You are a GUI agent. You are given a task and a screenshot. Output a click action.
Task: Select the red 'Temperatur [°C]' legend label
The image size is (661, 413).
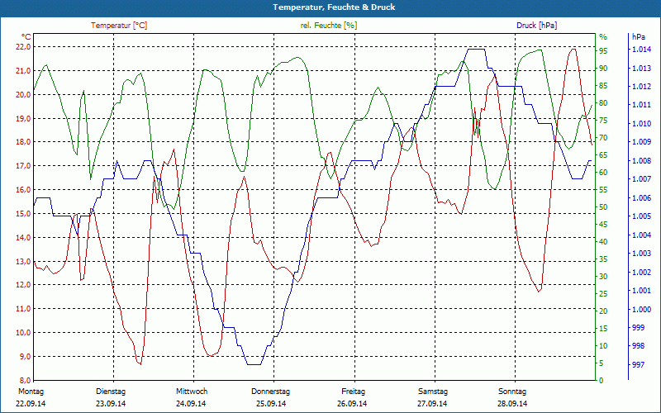tap(119, 26)
